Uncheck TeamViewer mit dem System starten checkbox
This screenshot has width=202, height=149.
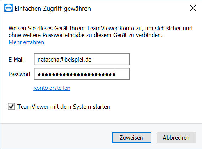(11, 107)
